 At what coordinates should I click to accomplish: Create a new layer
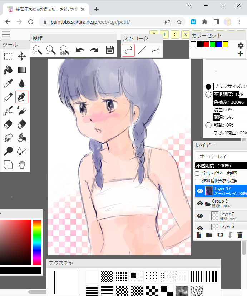199,235
